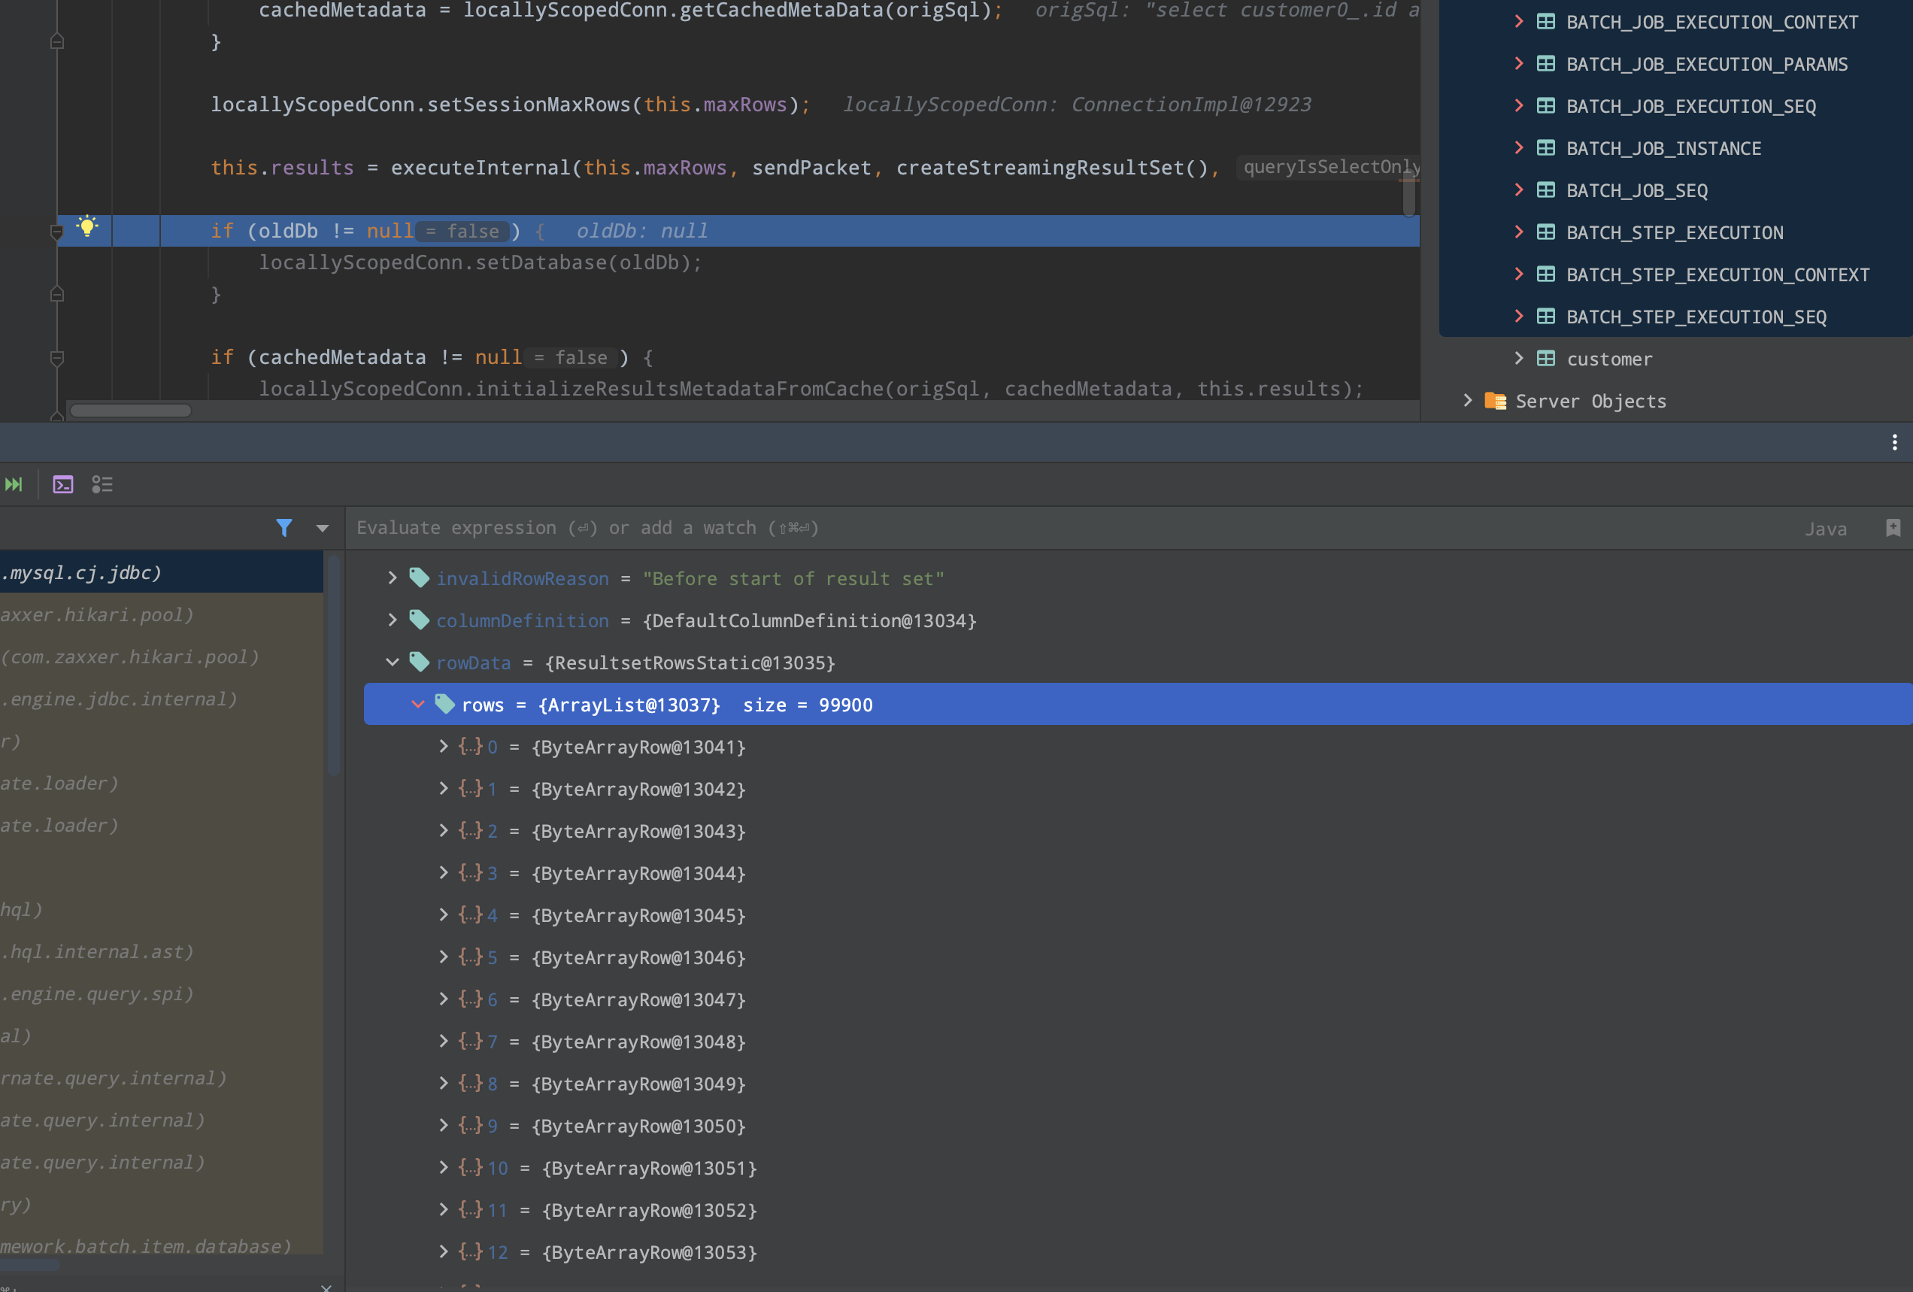Viewport: 1913px width, 1292px height.
Task: Open the filter options dropdown arrow
Action: [x=323, y=529]
